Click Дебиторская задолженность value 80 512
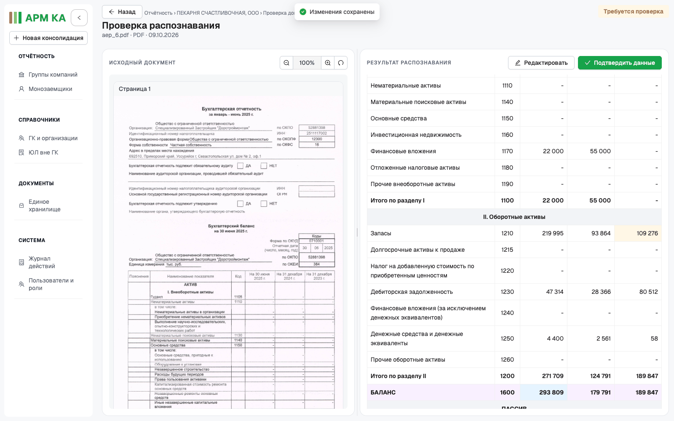This screenshot has width=674, height=421. pos(638,292)
